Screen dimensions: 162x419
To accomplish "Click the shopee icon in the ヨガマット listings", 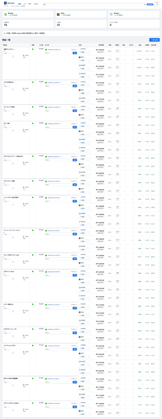I will click(x=80, y=296).
